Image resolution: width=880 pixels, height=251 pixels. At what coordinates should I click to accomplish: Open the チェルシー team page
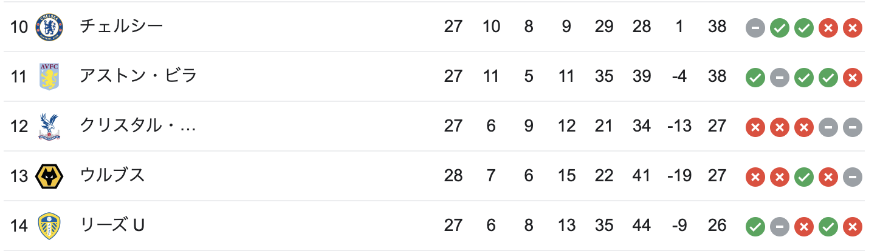pos(122,27)
